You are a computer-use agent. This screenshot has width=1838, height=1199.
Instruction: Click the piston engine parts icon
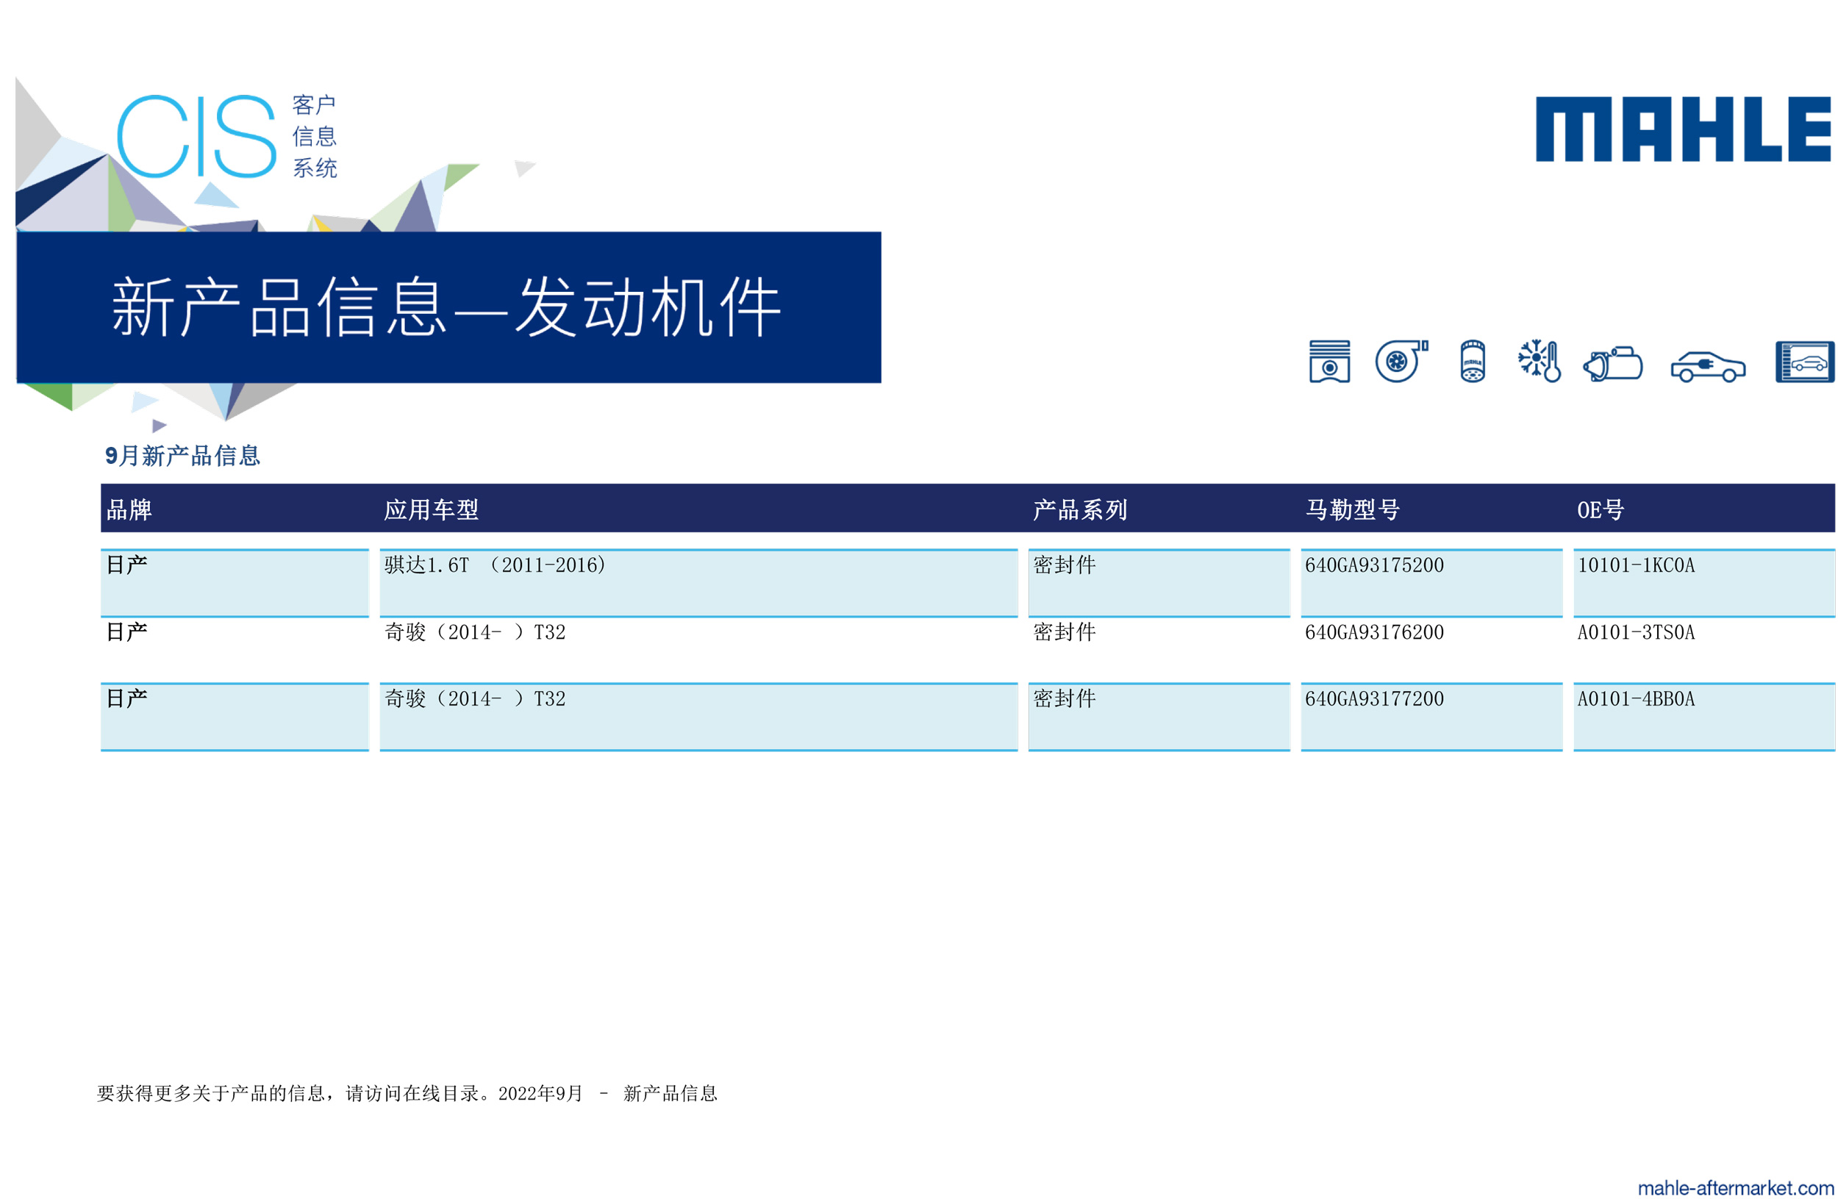1329,362
